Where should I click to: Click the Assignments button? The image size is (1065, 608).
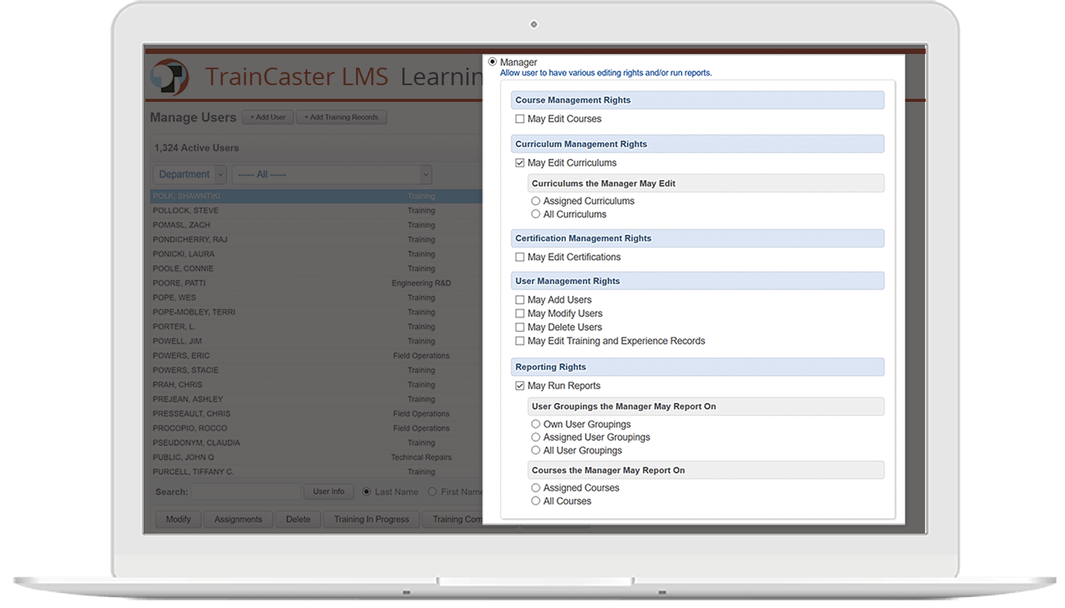tap(238, 520)
